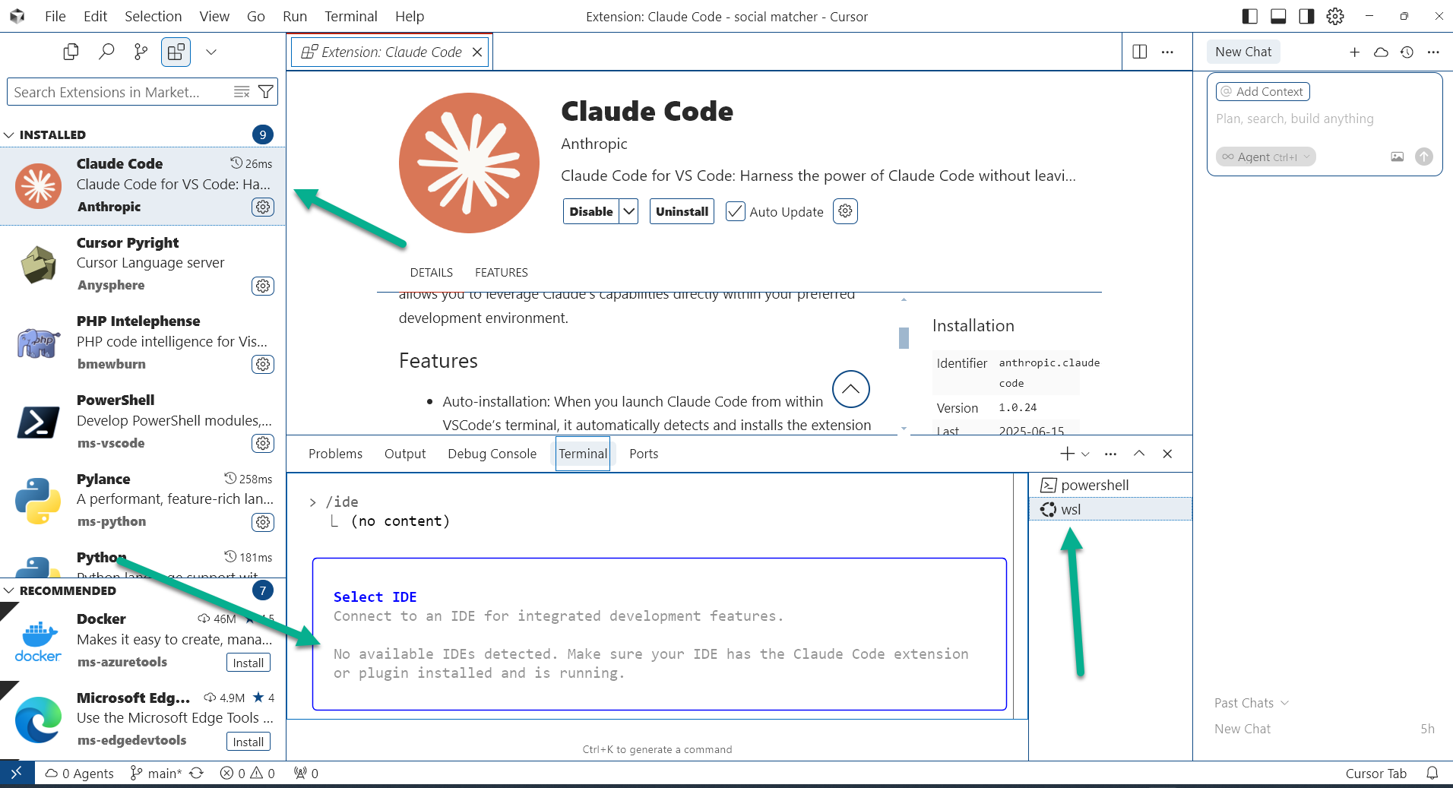This screenshot has width=1453, height=788.
Task: Attach an image to chat
Action: (x=1397, y=157)
